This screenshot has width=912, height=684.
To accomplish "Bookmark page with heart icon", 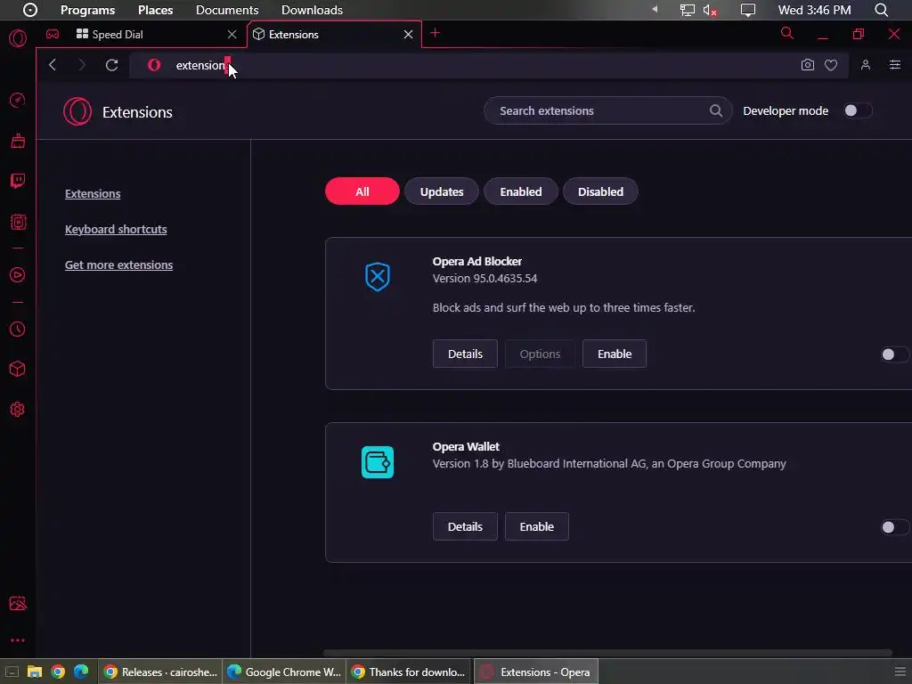I will click(831, 65).
